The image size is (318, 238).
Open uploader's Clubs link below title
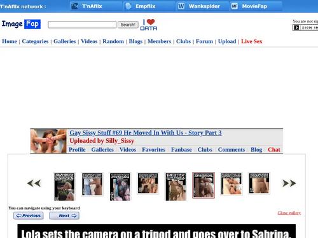[205, 150]
